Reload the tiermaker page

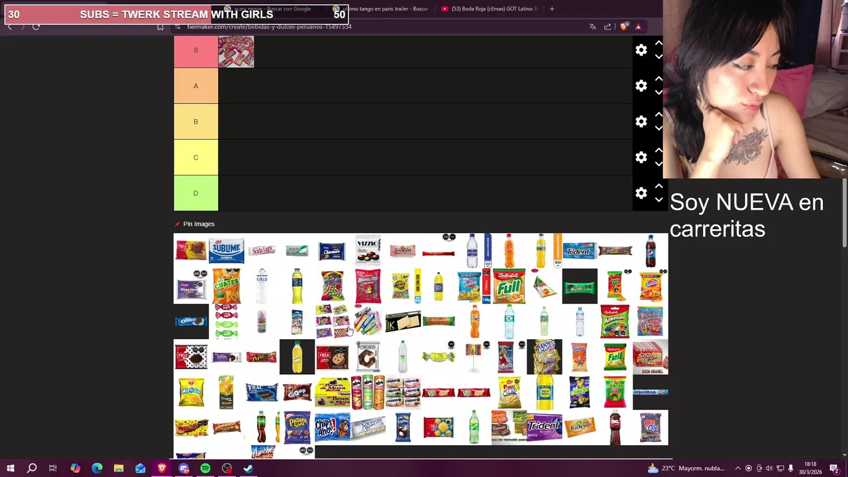36,26
